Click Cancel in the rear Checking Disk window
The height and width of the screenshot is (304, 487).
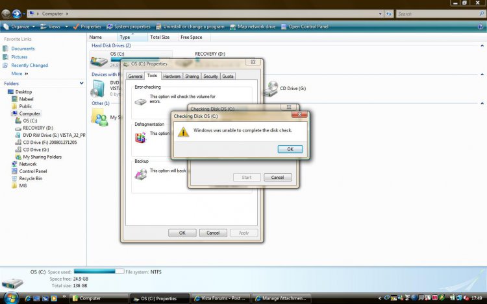(277, 177)
